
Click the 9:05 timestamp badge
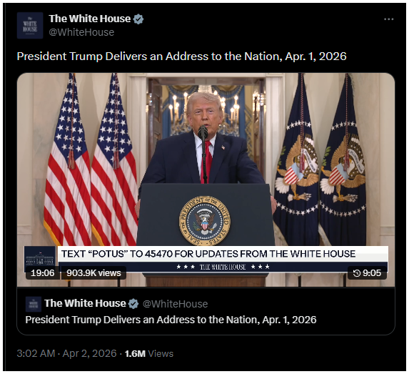pyautogui.click(x=368, y=273)
